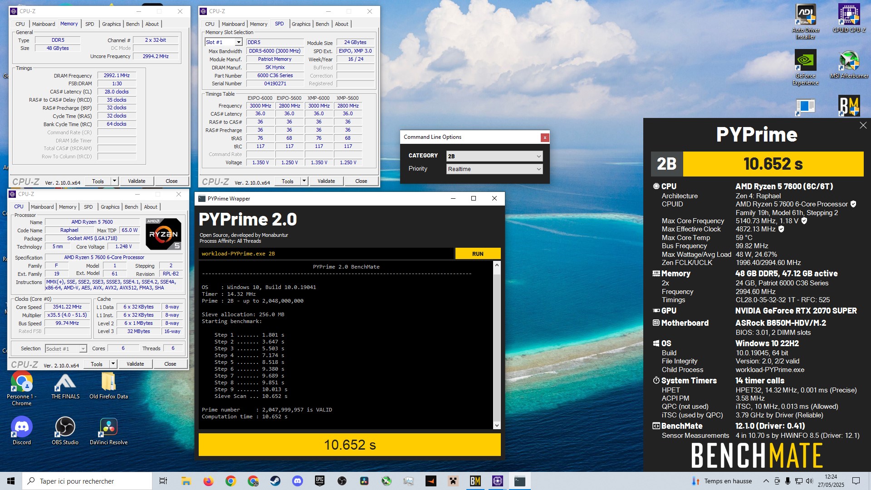The image size is (871, 490).
Task: Click Validate in the SPD CPU-Z window
Action: click(x=326, y=181)
